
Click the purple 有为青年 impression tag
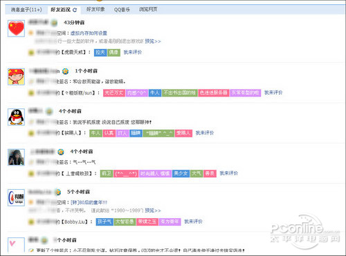point(170,221)
